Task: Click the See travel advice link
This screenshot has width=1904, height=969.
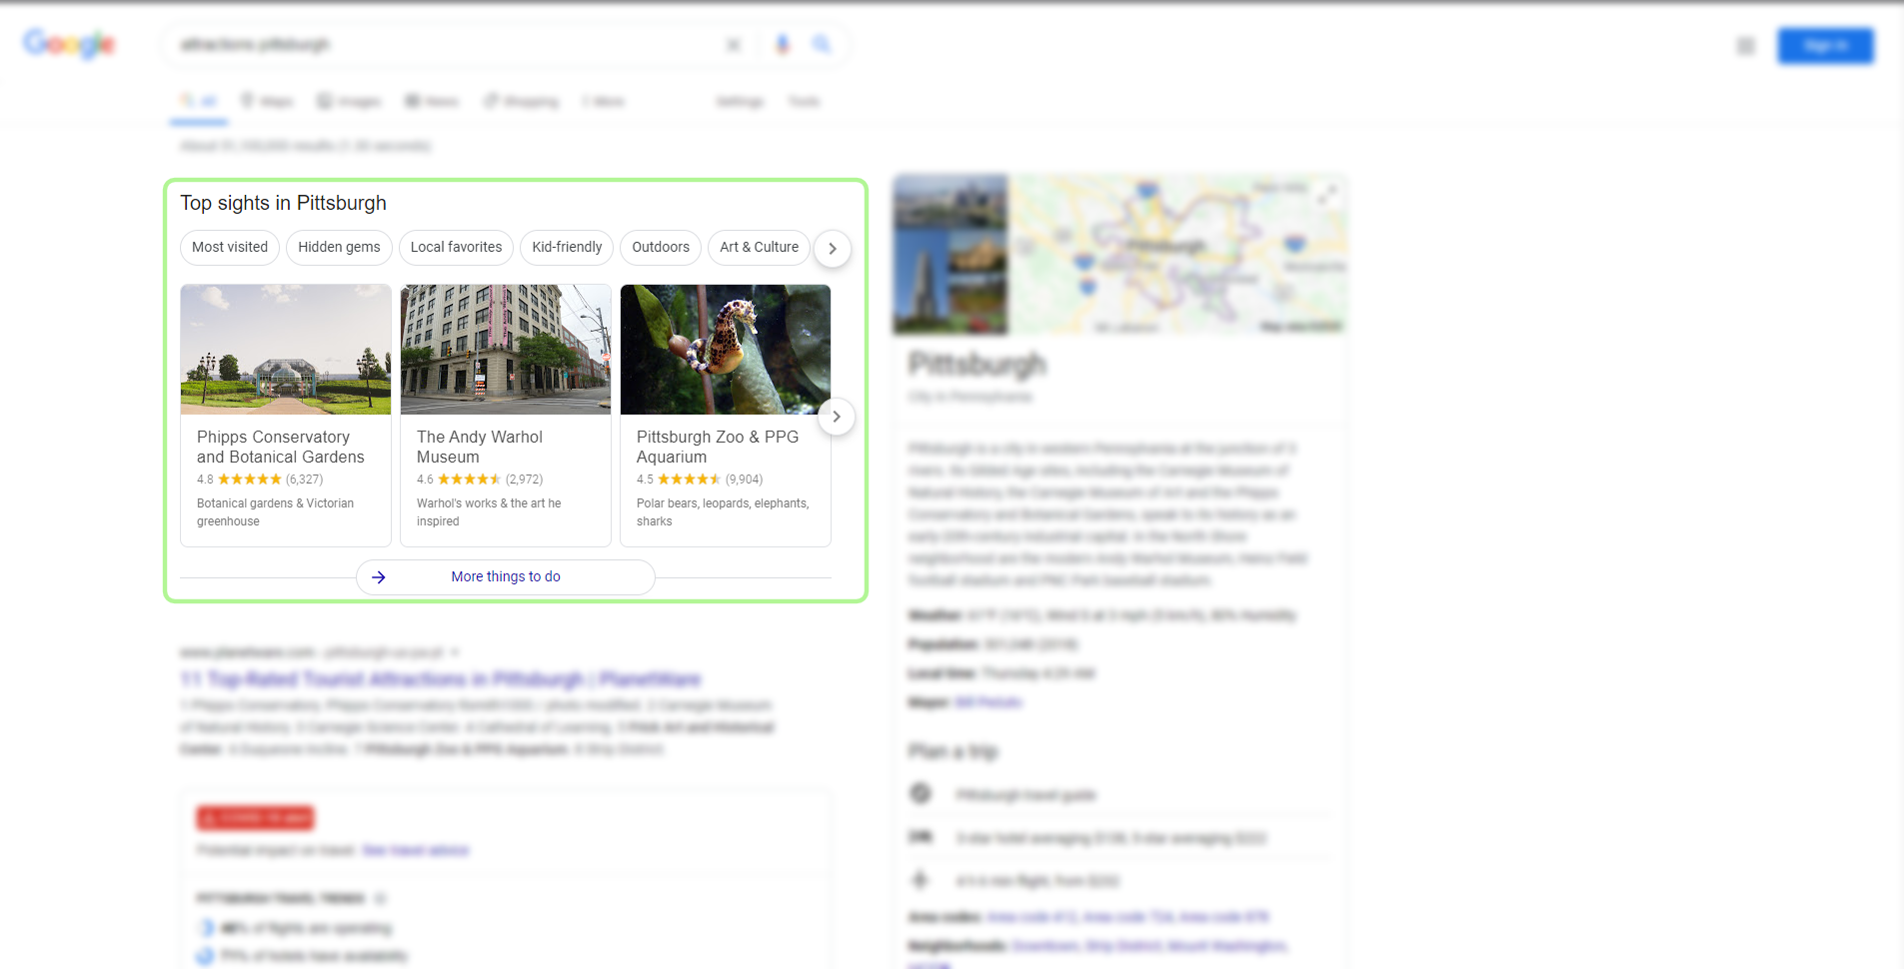Action: (x=416, y=851)
